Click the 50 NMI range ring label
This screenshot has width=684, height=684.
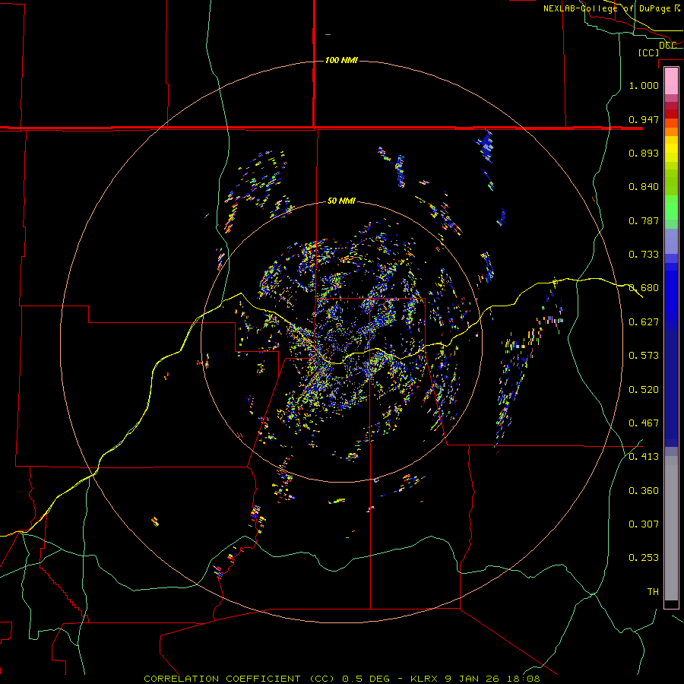[x=341, y=201]
